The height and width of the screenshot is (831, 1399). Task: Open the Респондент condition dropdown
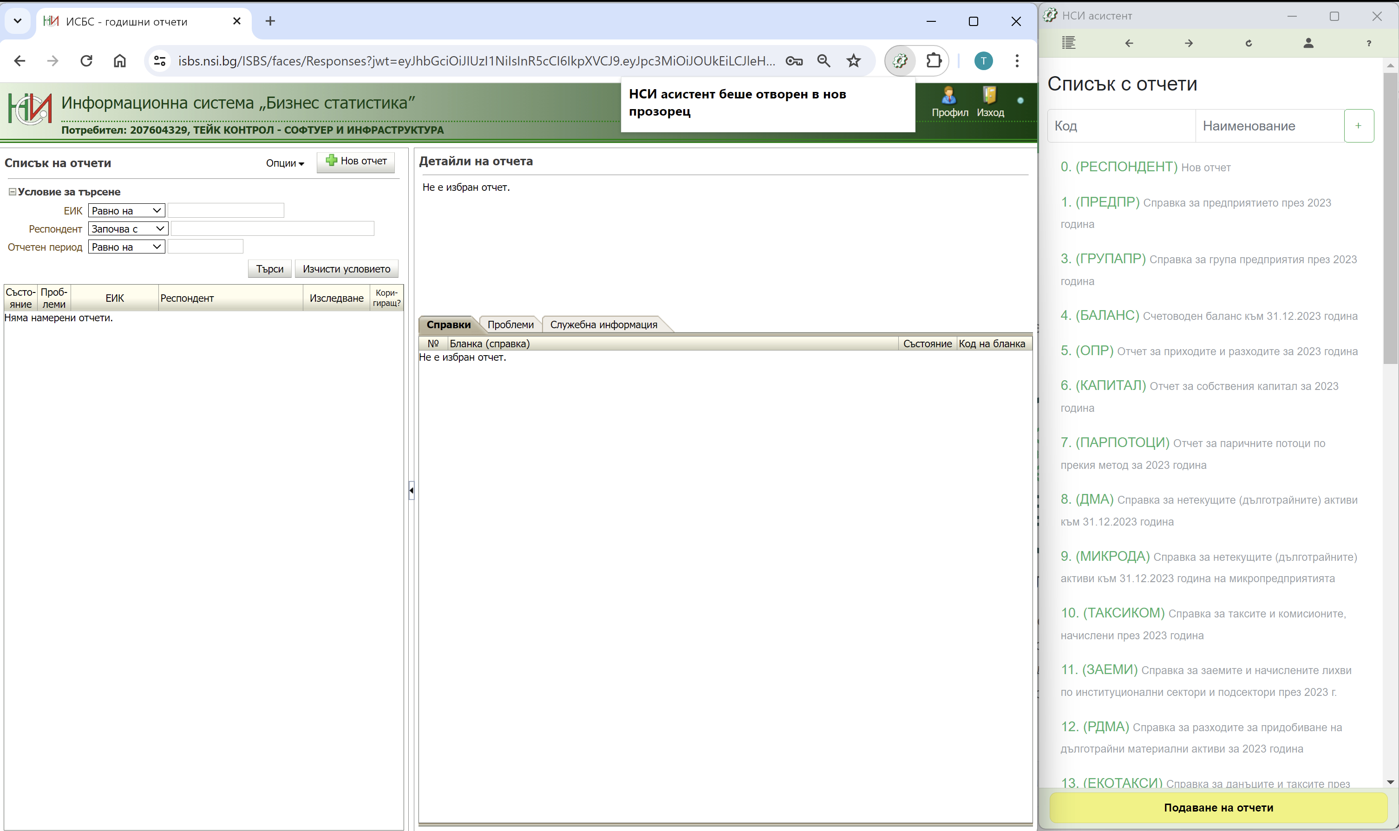pos(128,228)
